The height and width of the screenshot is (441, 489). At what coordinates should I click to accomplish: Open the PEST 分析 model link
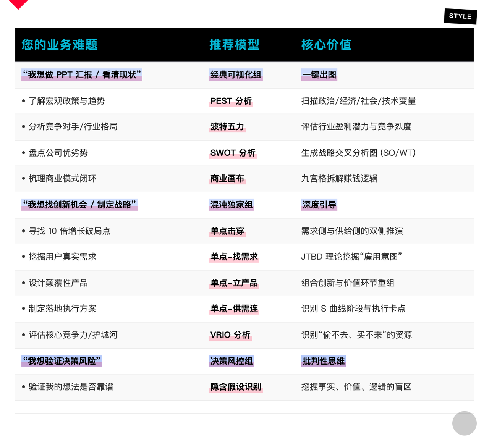[231, 101]
